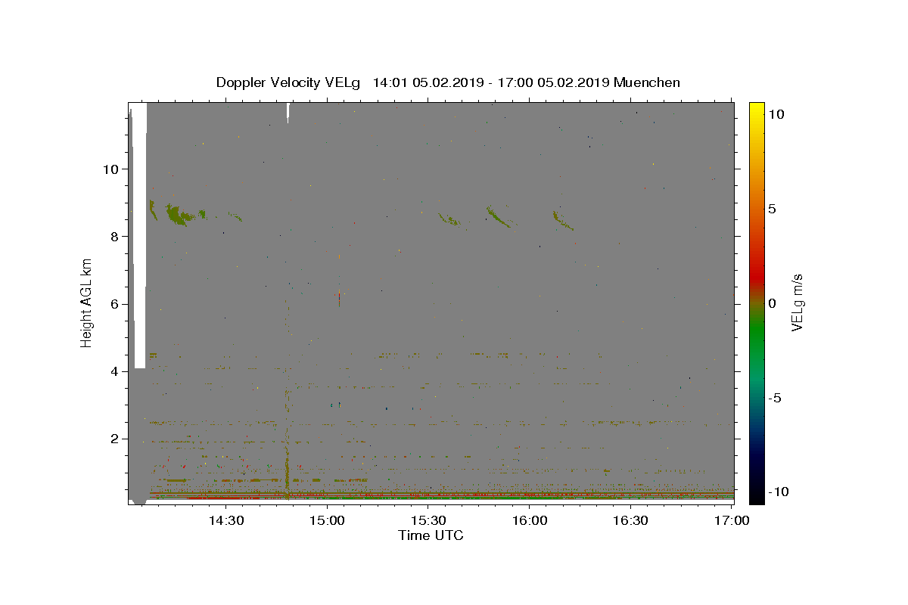Click the 'Height AGL km' axis title
This screenshot has width=908, height=605.
coord(86,302)
